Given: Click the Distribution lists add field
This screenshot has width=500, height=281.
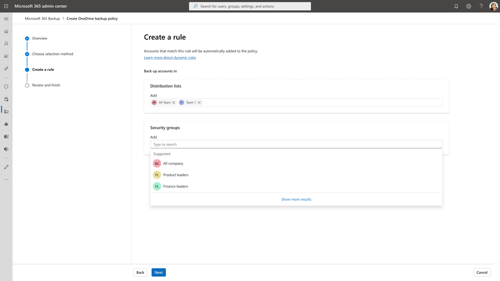Looking at the screenshot, I should click(x=296, y=102).
